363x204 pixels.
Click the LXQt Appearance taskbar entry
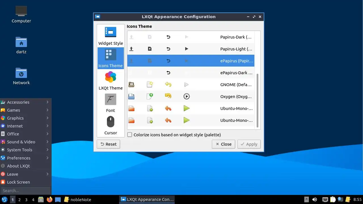[147, 199]
